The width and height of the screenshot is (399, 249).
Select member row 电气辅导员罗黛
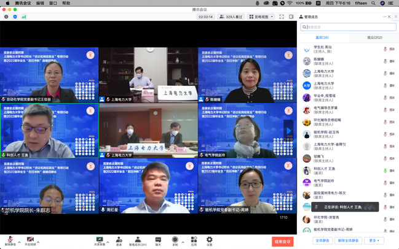click(x=348, y=110)
